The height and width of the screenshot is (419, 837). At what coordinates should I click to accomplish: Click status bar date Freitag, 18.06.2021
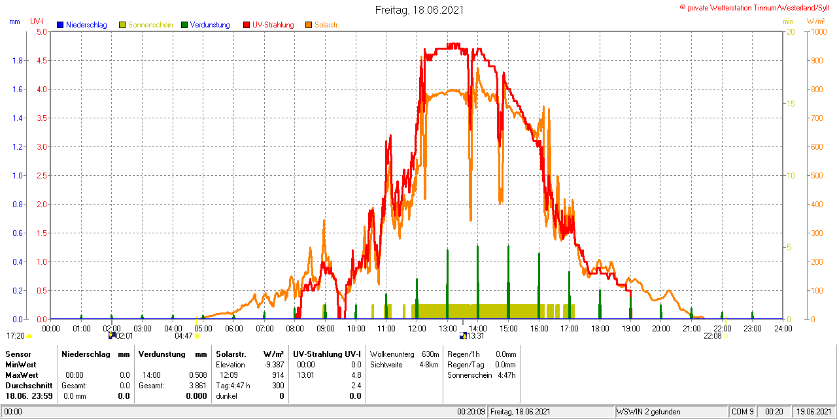click(521, 412)
